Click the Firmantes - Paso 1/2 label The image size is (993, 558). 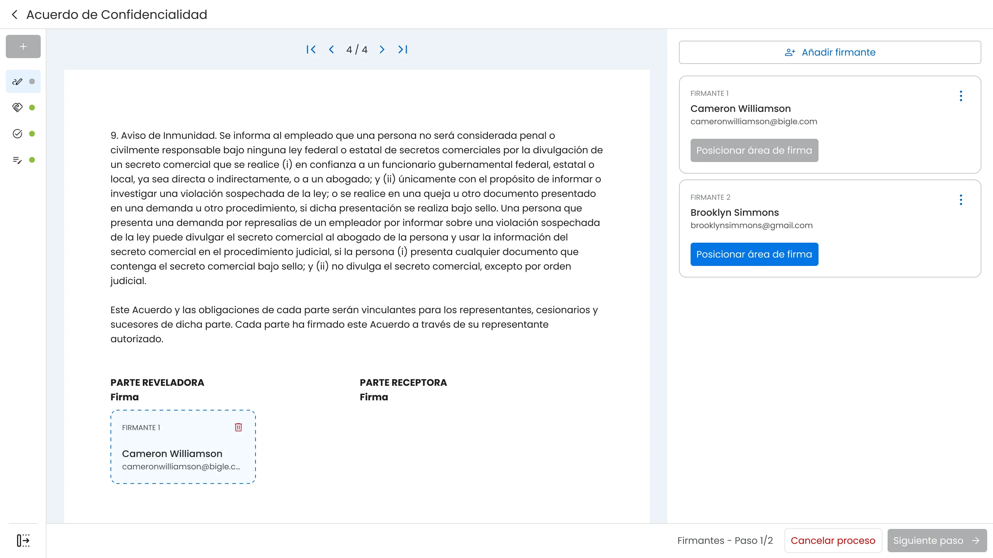725,540
